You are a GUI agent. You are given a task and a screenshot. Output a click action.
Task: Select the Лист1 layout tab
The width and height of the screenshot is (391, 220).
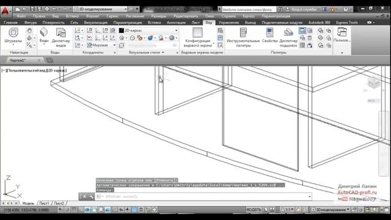point(44,204)
